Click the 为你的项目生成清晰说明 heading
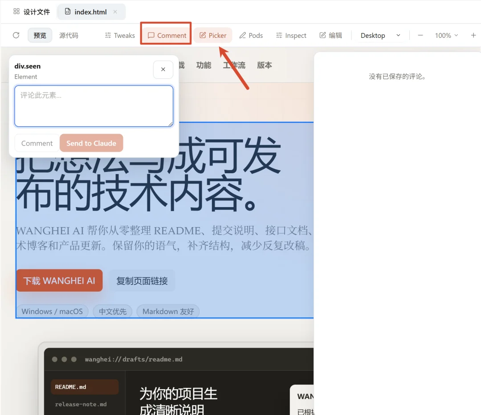This screenshot has height=415, width=481. tap(178, 401)
